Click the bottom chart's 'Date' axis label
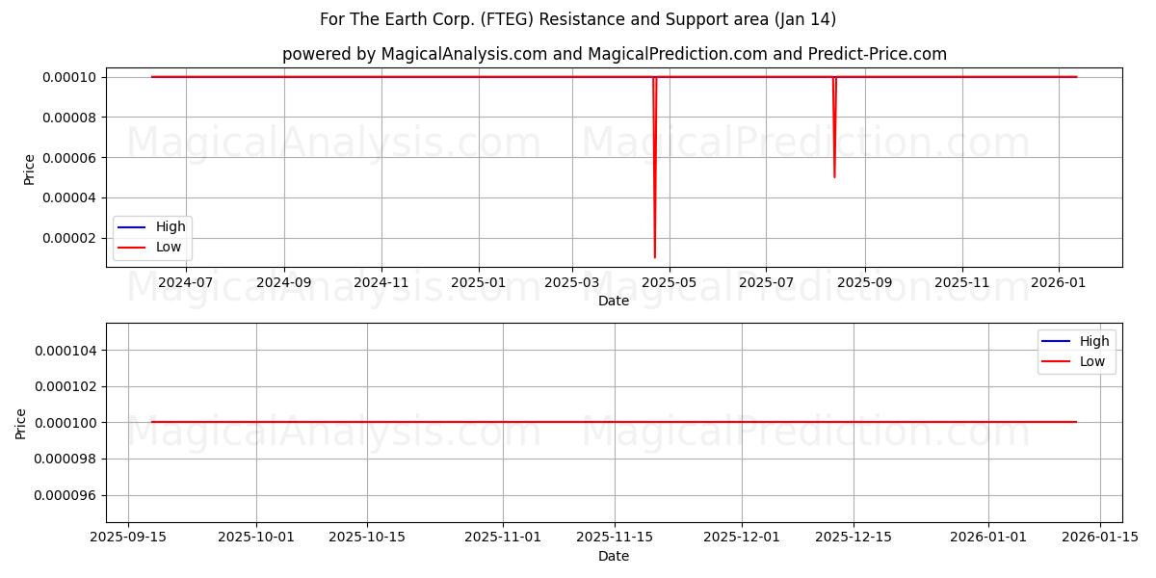The height and width of the screenshot is (578, 1156). (x=614, y=557)
